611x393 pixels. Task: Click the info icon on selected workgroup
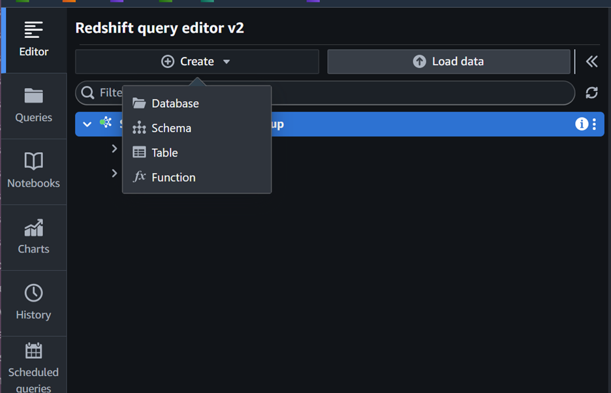pyautogui.click(x=581, y=124)
